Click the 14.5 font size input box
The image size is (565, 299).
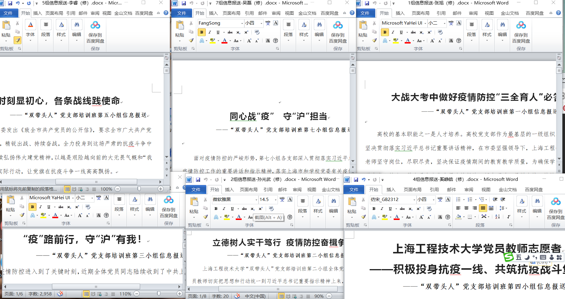tap(266, 200)
